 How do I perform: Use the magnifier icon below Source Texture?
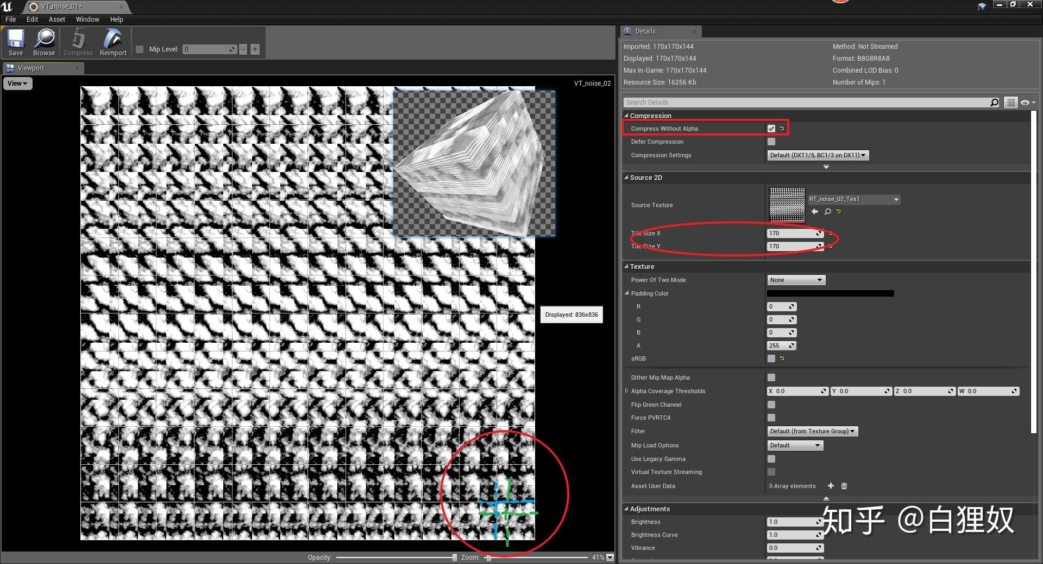pos(827,211)
